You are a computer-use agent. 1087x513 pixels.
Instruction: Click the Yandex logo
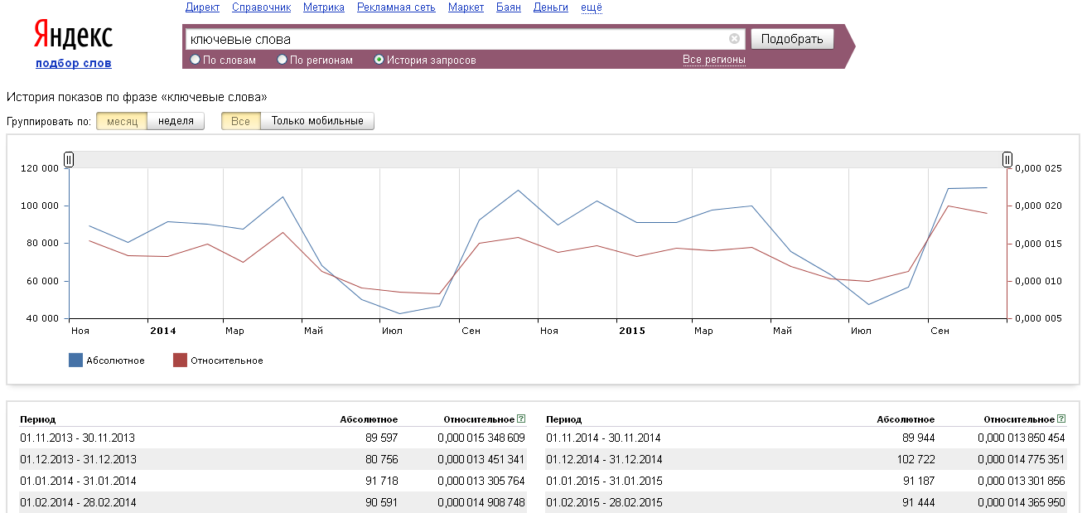(73, 36)
